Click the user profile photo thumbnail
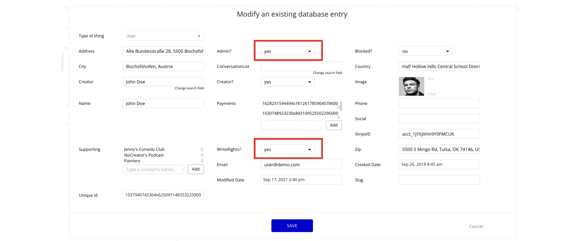The image size is (585, 241). click(411, 86)
